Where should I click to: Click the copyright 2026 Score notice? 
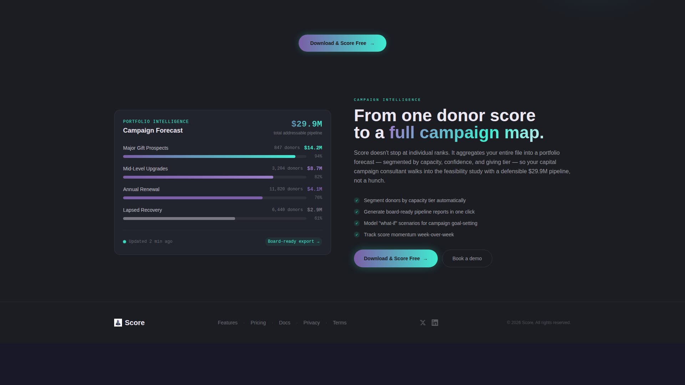coord(539,323)
